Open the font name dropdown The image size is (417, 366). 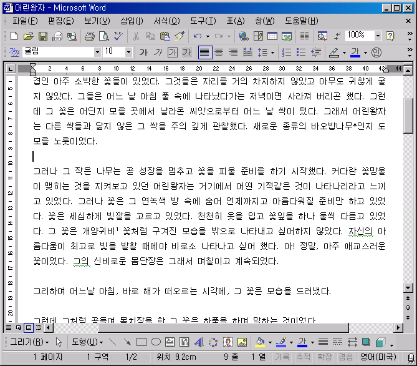(97, 52)
